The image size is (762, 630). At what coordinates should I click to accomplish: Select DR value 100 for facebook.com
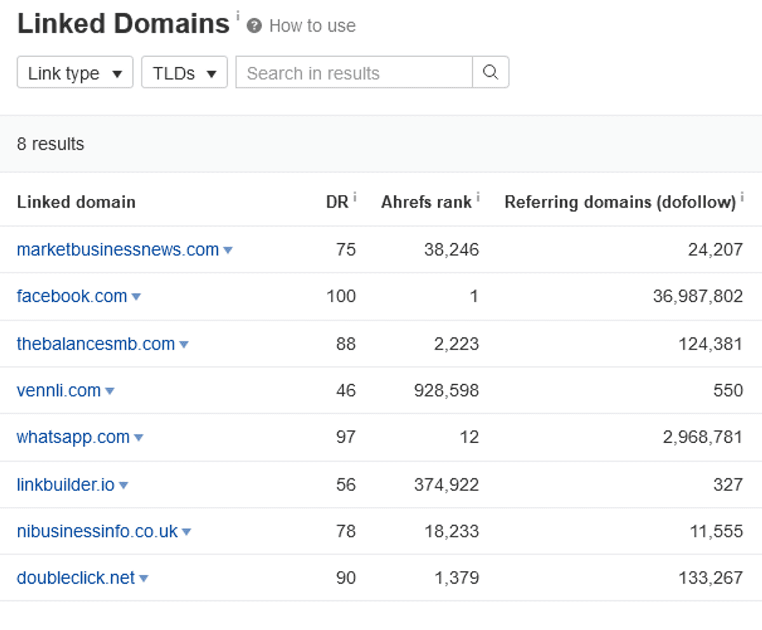click(x=341, y=296)
